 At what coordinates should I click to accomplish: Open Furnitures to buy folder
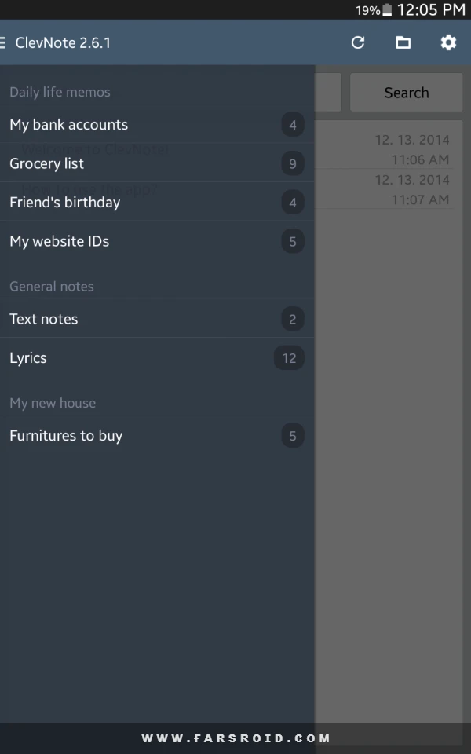coord(157,436)
